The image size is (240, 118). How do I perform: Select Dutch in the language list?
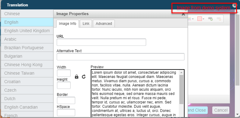[x=27, y=99]
